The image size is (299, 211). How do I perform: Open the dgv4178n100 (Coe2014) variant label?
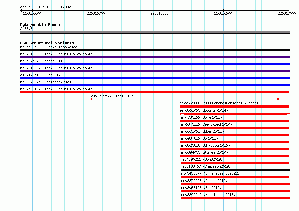point(41,75)
